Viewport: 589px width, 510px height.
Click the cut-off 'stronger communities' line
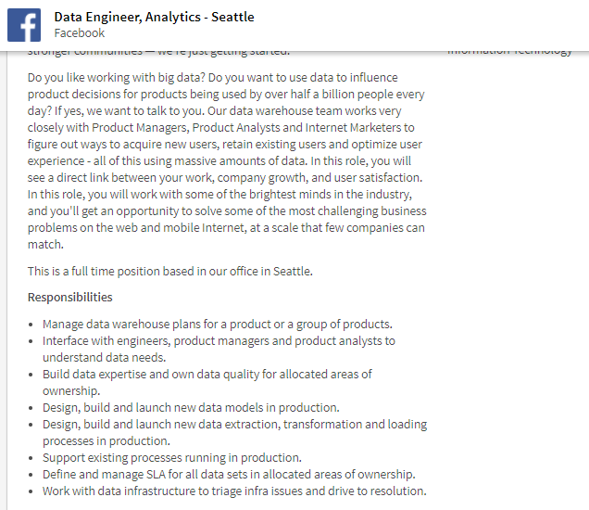(159, 52)
